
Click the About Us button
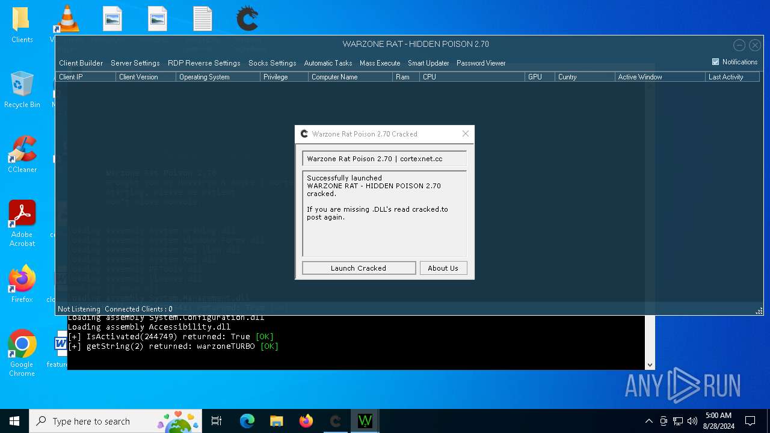(443, 268)
